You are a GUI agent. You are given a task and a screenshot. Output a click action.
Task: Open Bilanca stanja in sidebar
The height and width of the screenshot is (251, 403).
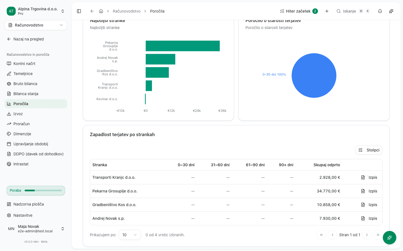[36, 94]
